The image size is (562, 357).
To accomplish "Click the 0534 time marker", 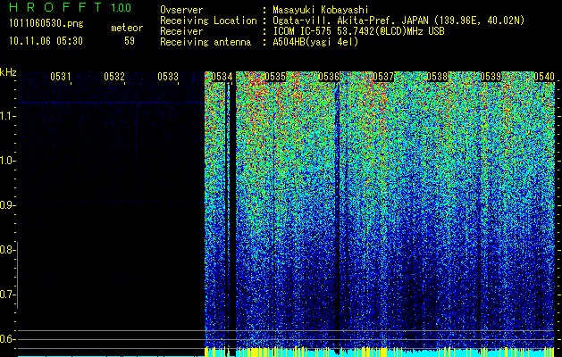I will (x=222, y=77).
